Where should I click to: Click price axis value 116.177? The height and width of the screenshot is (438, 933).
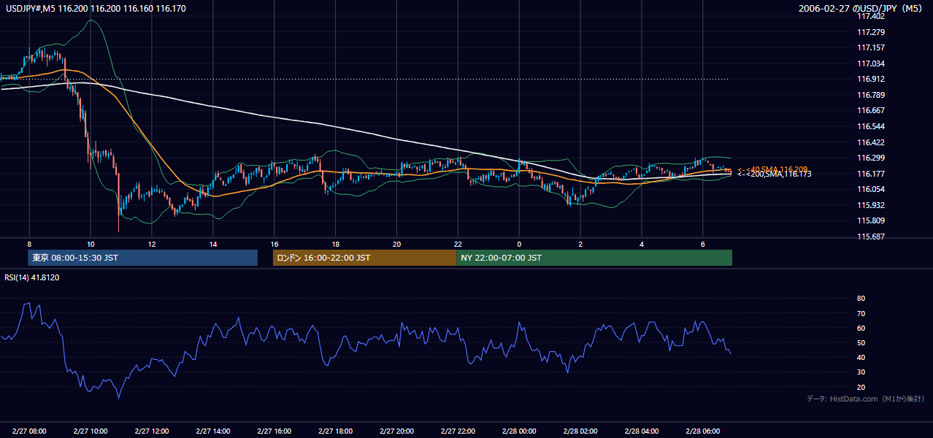click(871, 174)
